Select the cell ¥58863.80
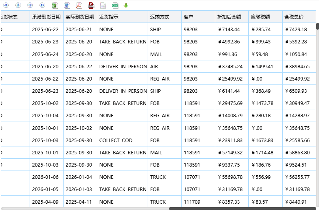 [299, 152]
